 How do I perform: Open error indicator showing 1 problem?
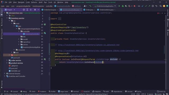point(159,13)
